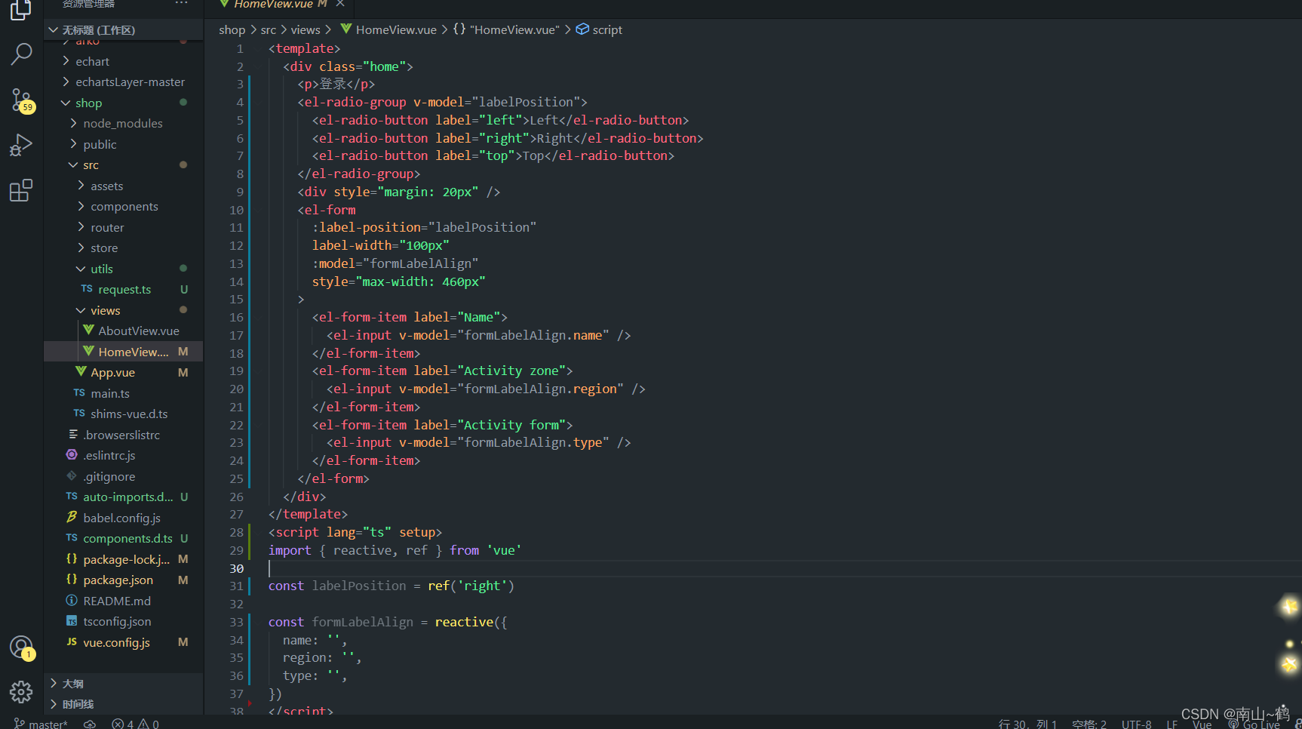
Task: Expand the store folder
Action: tap(81, 248)
